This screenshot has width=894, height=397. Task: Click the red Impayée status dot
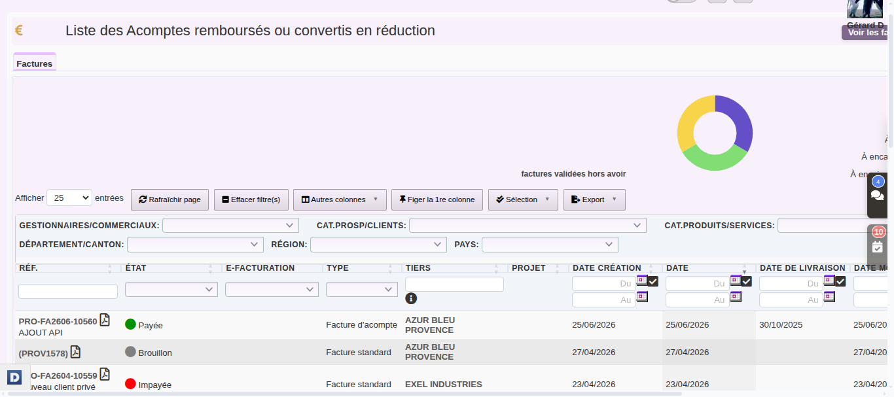pos(130,384)
